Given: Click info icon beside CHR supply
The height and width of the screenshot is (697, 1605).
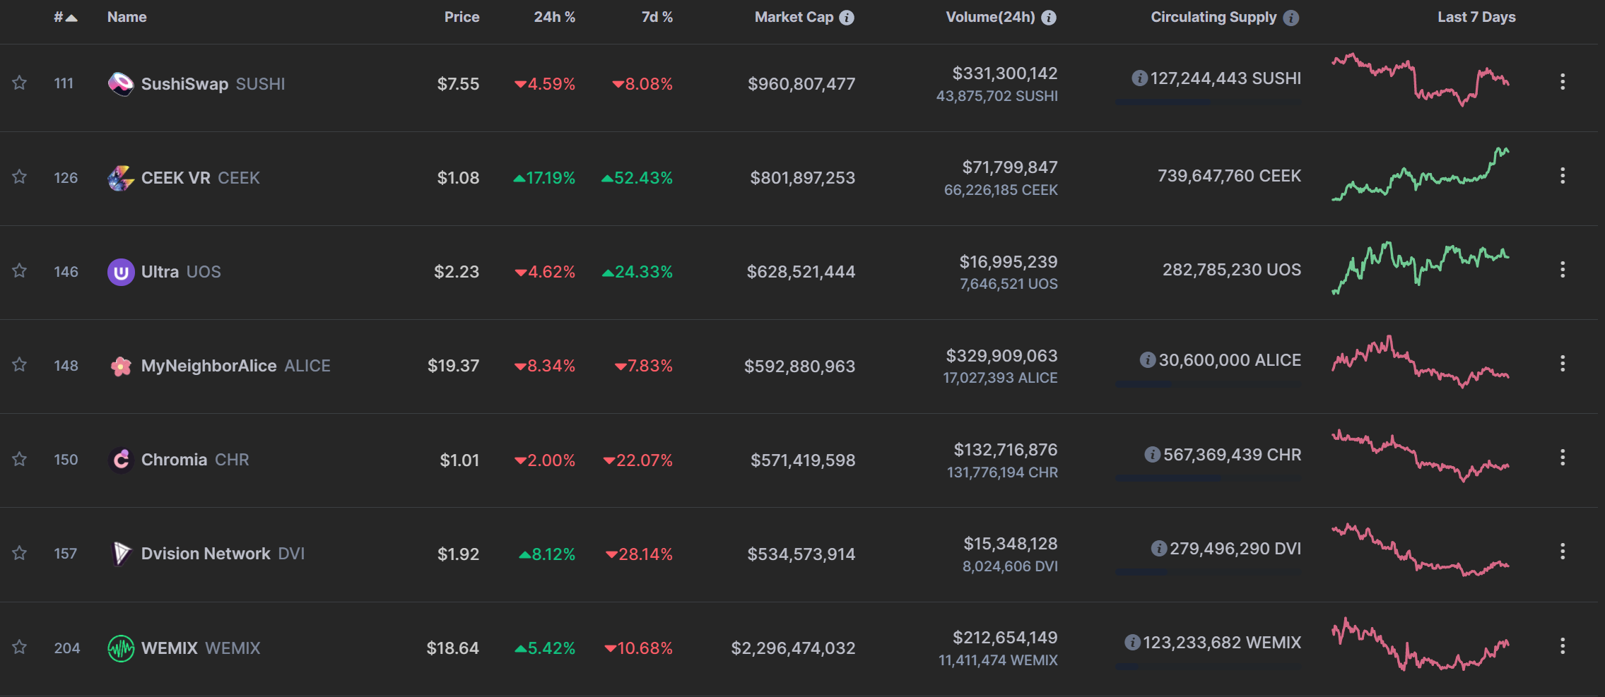Looking at the screenshot, I should coord(1153,455).
